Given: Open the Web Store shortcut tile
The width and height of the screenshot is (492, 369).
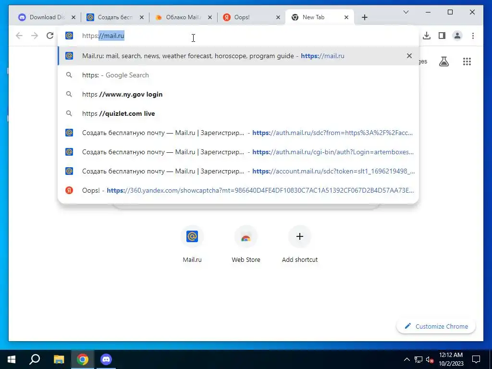Looking at the screenshot, I should [x=246, y=245].
